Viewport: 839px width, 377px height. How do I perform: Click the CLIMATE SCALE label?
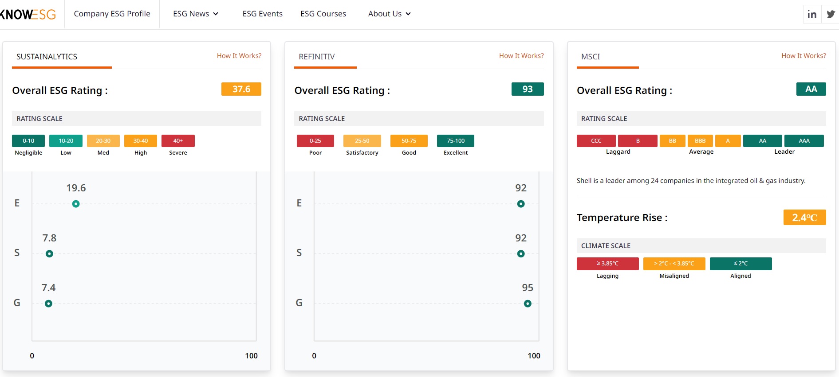606,246
